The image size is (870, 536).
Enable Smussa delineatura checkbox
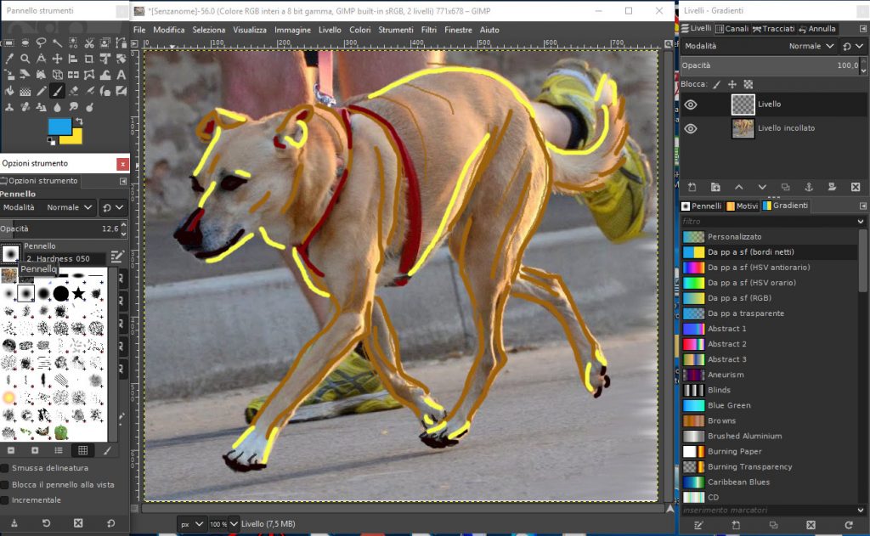pyautogui.click(x=5, y=468)
